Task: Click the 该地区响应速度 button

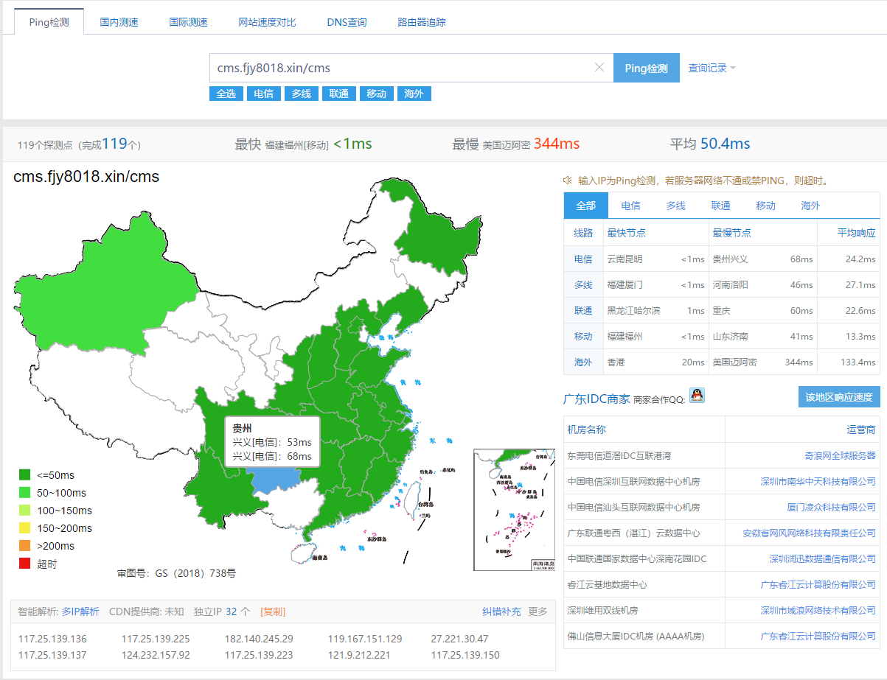Action: coord(839,397)
